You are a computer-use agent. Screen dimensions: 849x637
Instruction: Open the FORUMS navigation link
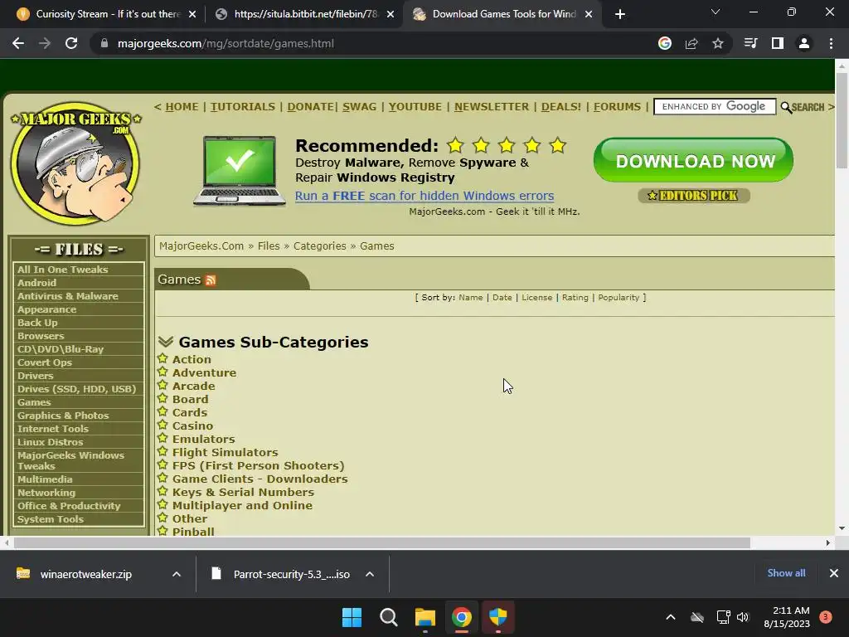[617, 107]
